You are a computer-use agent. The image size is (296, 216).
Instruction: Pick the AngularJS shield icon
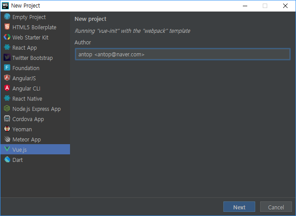tap(7, 78)
